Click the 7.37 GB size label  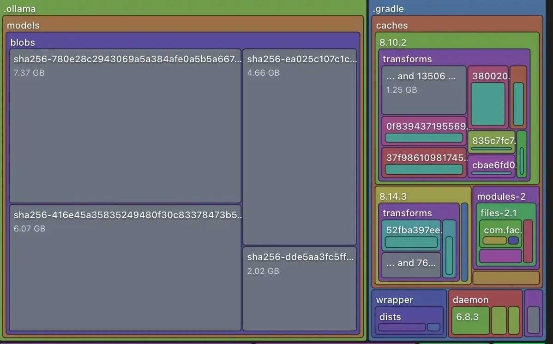point(29,72)
